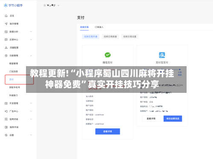The image size is (213, 159).
Task: Expand the 开发管理 menu chevron
Action: tap(31, 103)
